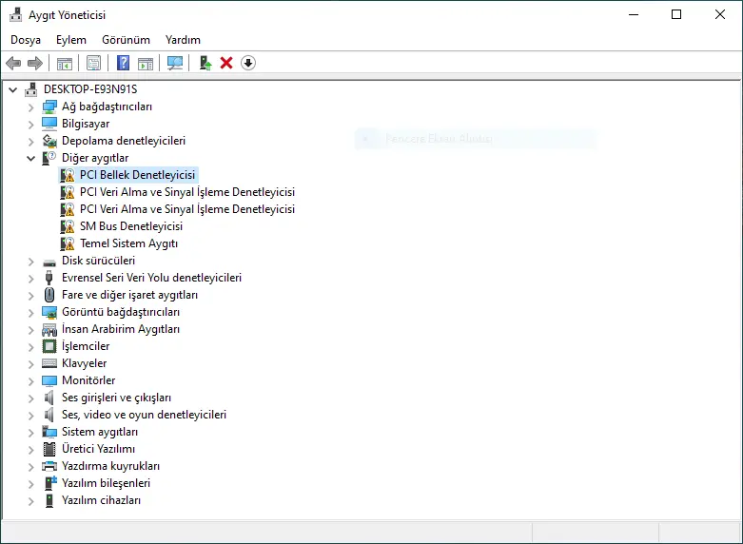Expand Disk sürücüleri category
Image resolution: width=743 pixels, height=544 pixels.
pos(30,262)
